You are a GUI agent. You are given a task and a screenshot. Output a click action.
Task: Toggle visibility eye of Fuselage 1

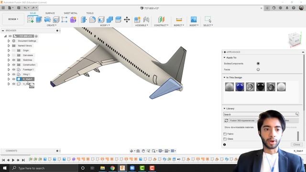[x=14, y=70]
